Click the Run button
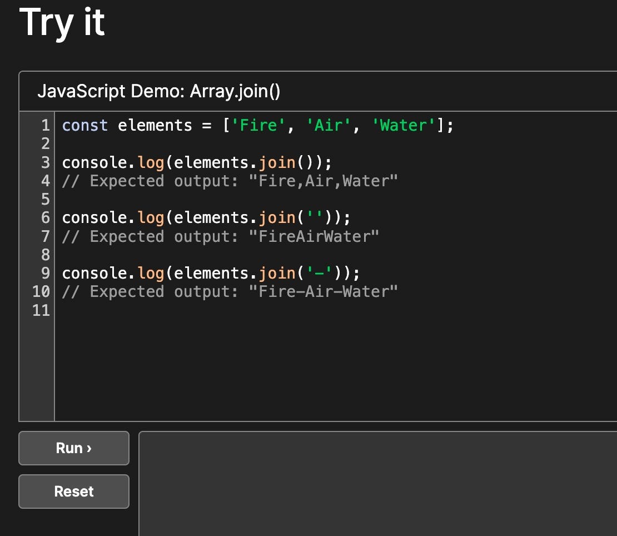Viewport: 617px width, 536px height. click(73, 448)
